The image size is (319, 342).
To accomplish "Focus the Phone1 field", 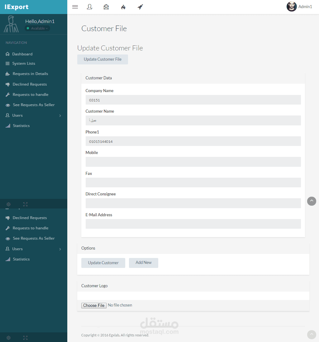I will [x=193, y=141].
